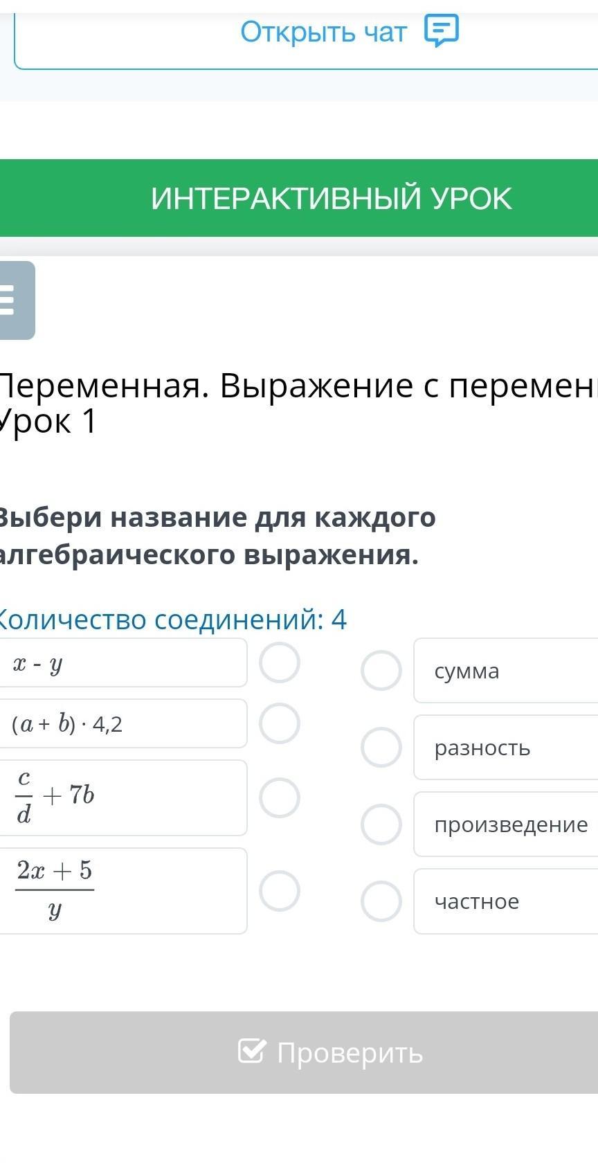
Task: Select the circle beside сумма
Action: [381, 670]
